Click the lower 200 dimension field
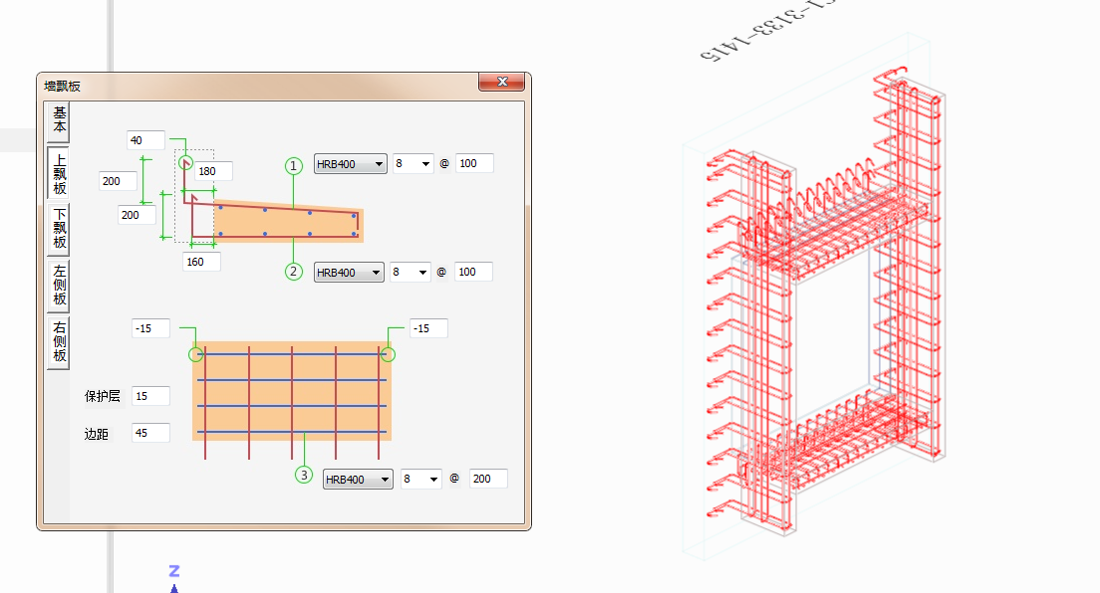Image resolution: width=1100 pixels, height=593 pixels. pos(137,215)
